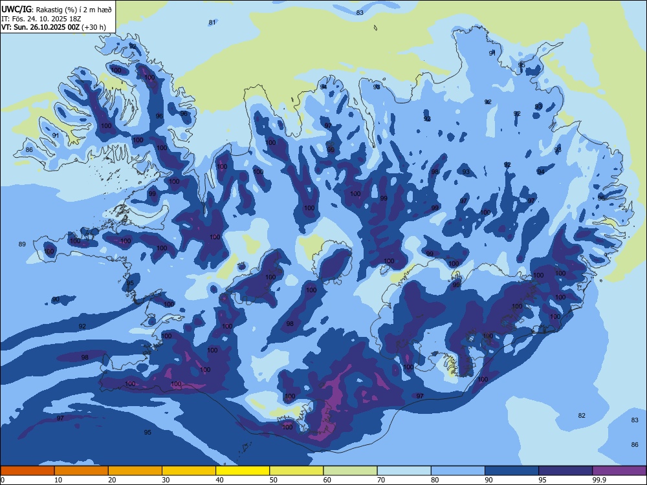647x485 pixels.
Task: Click the 95–99.9 dark indigo legend swatch
Action: click(x=565, y=471)
